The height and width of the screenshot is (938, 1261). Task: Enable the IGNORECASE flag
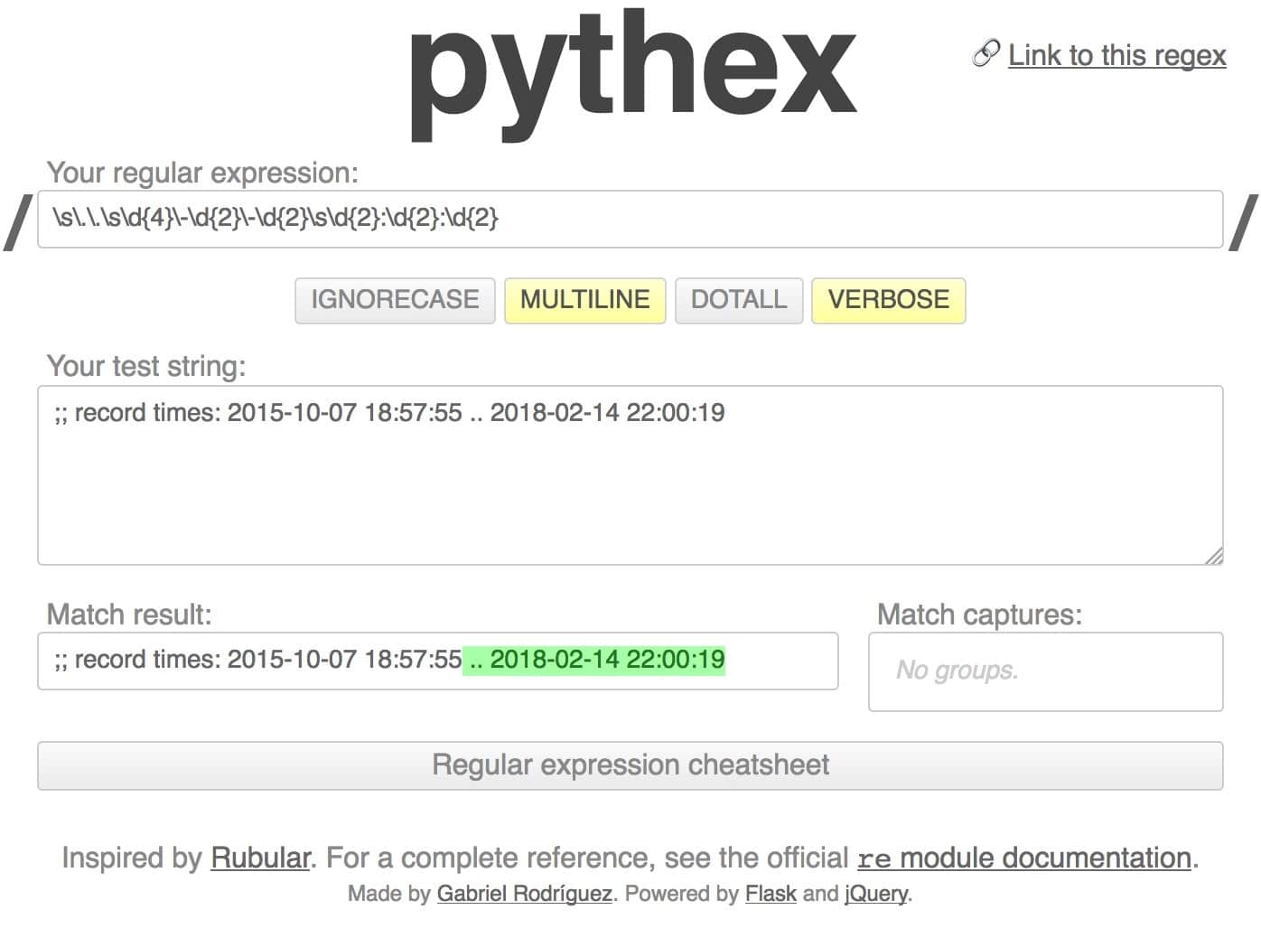395,299
